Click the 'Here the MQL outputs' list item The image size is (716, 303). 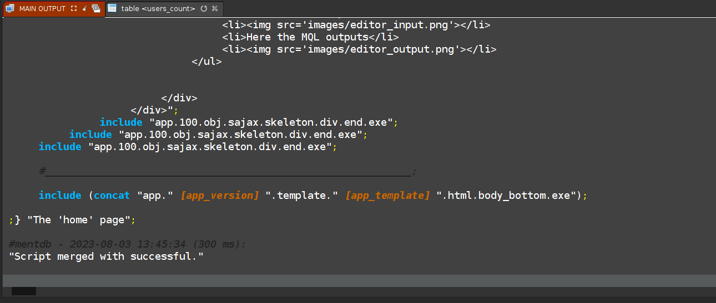pos(310,37)
